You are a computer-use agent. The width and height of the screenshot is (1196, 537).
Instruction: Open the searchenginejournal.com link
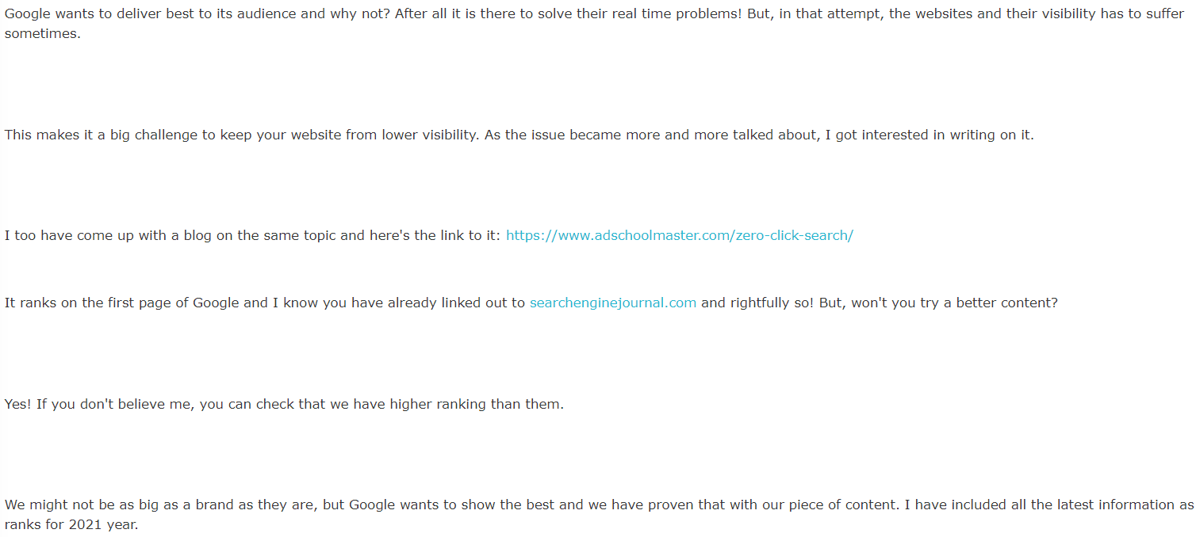[x=613, y=303]
